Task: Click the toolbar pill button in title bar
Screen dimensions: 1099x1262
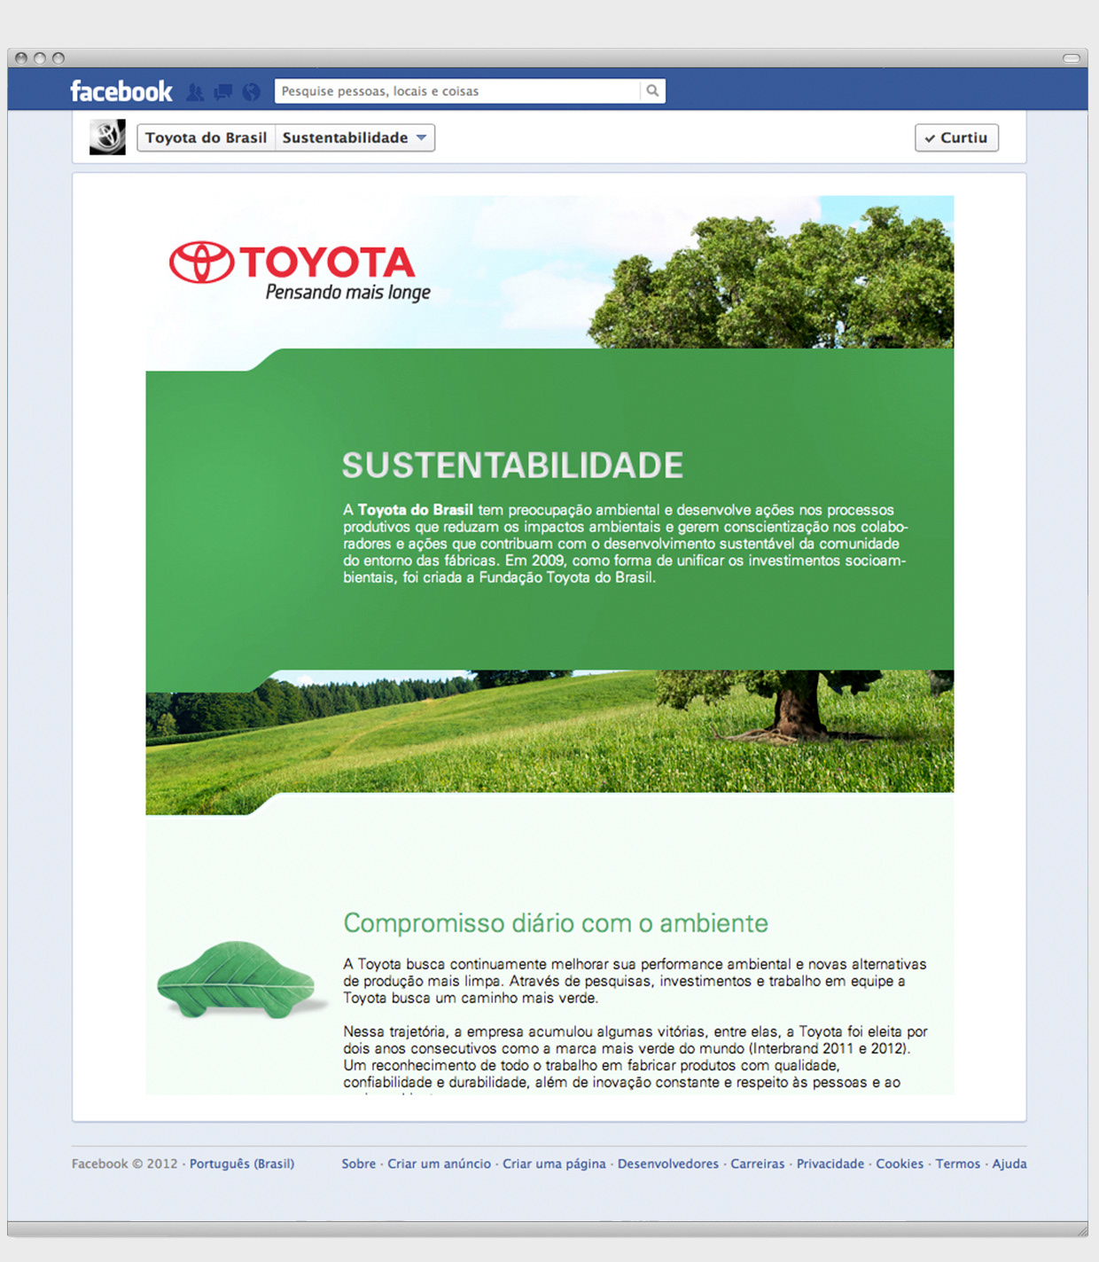Action: (x=1072, y=59)
